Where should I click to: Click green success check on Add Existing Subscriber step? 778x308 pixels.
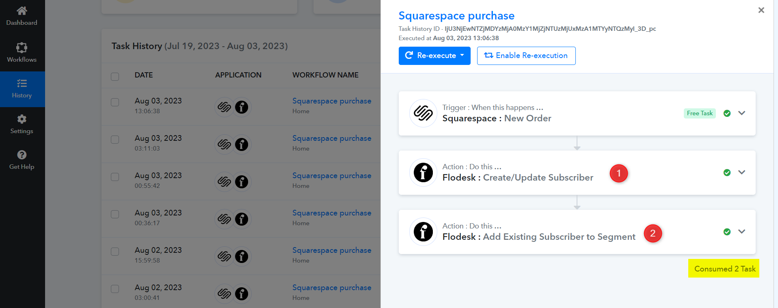[x=727, y=232]
